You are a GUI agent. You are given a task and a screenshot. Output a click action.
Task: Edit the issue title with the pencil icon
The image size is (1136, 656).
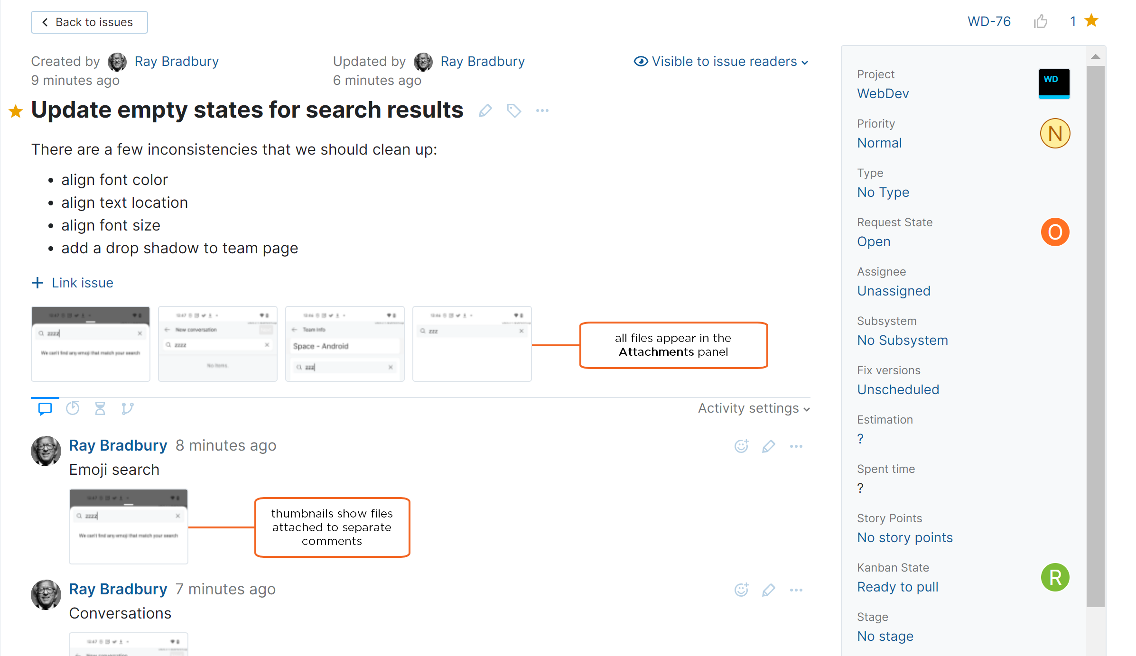[x=484, y=111]
